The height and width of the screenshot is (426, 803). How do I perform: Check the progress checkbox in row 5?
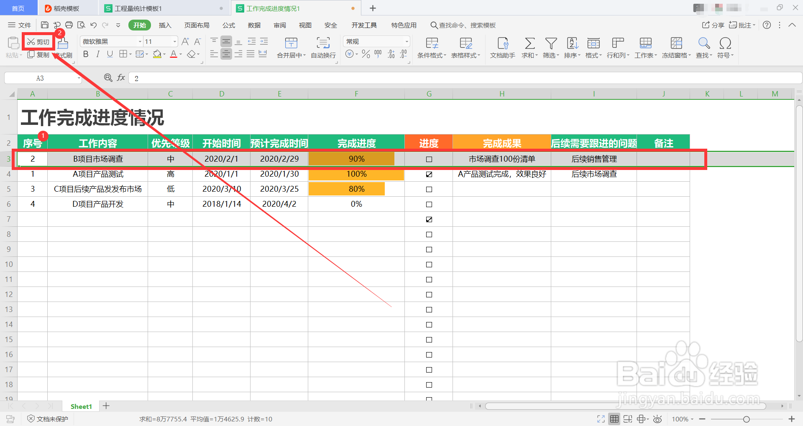click(x=429, y=189)
